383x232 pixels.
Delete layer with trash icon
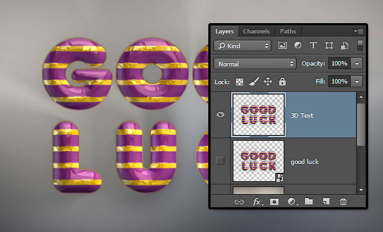click(343, 202)
